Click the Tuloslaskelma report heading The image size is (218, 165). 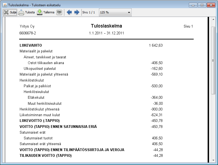[x=107, y=26]
